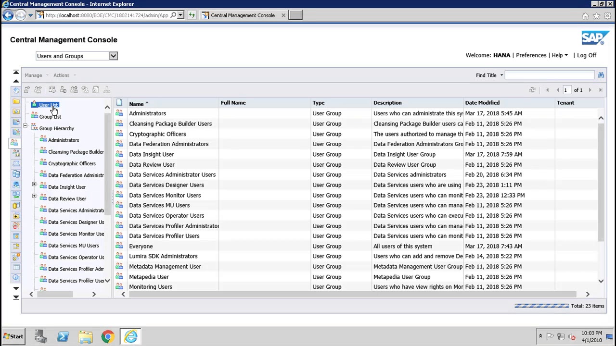The height and width of the screenshot is (346, 616).
Task: Open yellow Folders icon in left sidebar
Action: point(16,101)
